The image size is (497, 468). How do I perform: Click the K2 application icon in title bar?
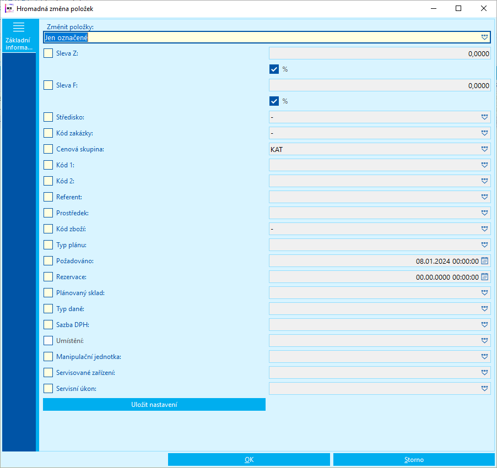click(9, 9)
